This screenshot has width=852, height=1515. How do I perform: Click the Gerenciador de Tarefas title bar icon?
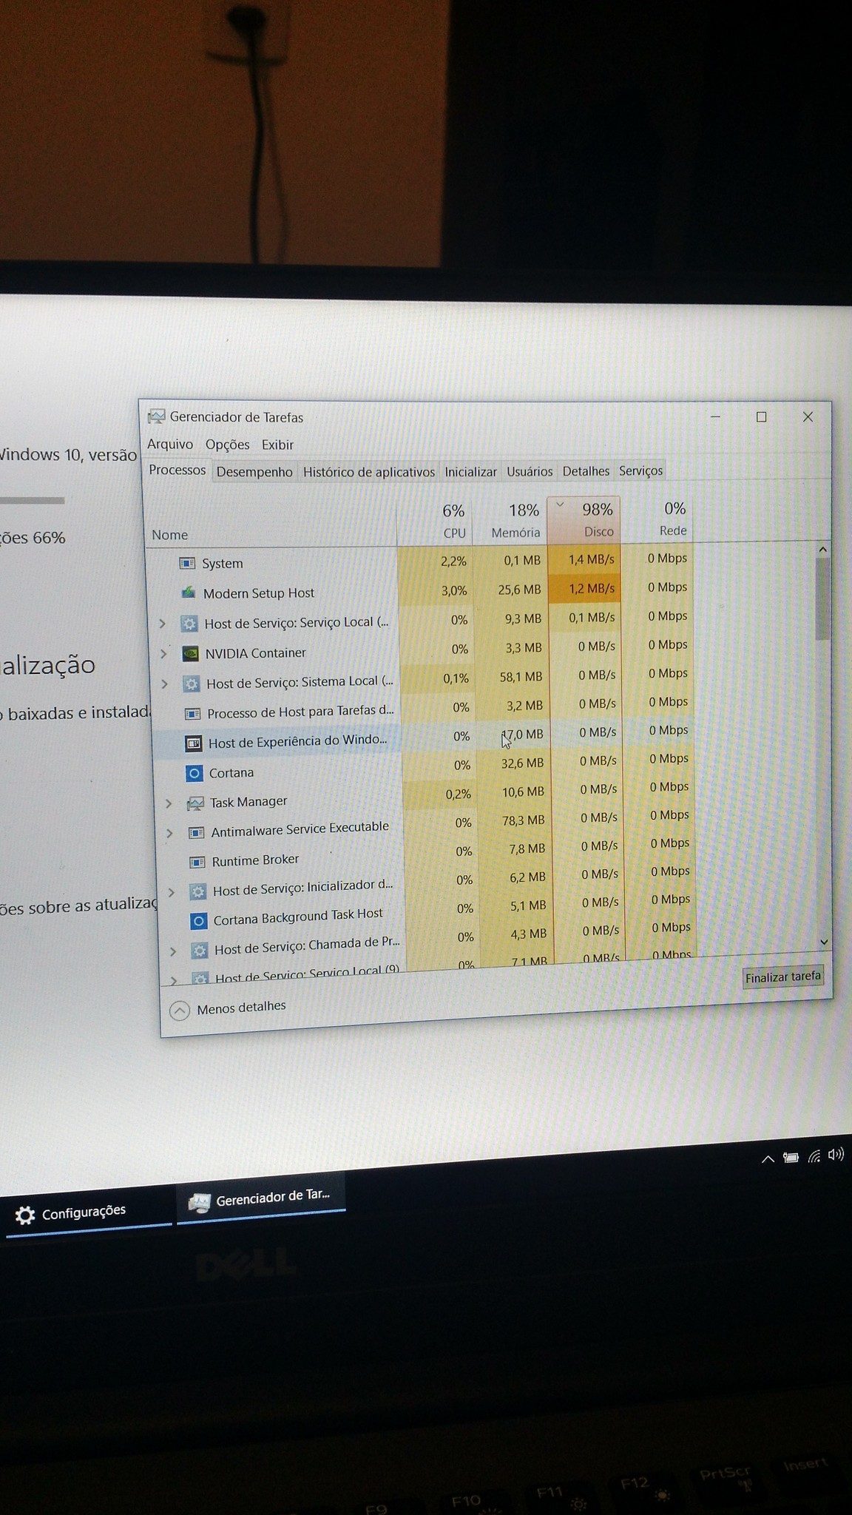156,417
